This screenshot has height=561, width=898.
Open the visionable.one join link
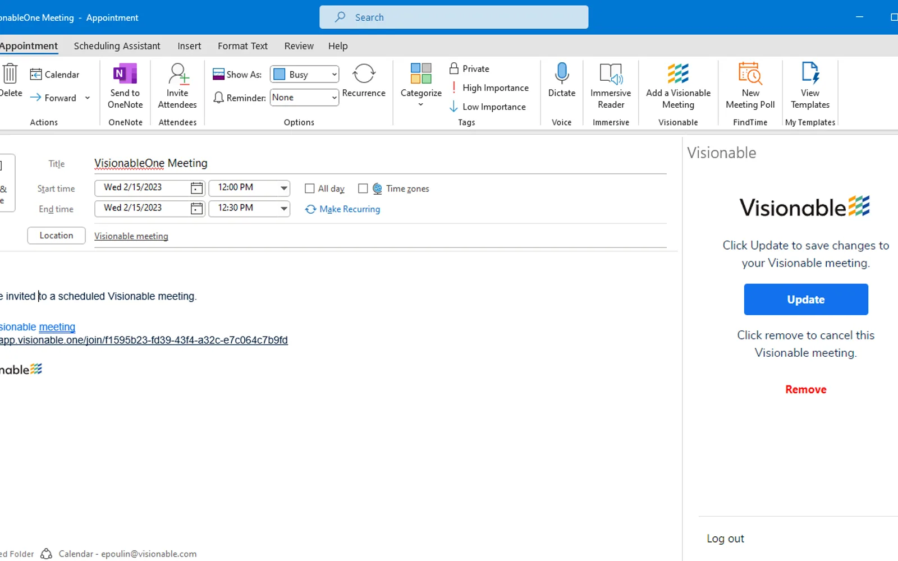pyautogui.click(x=144, y=340)
